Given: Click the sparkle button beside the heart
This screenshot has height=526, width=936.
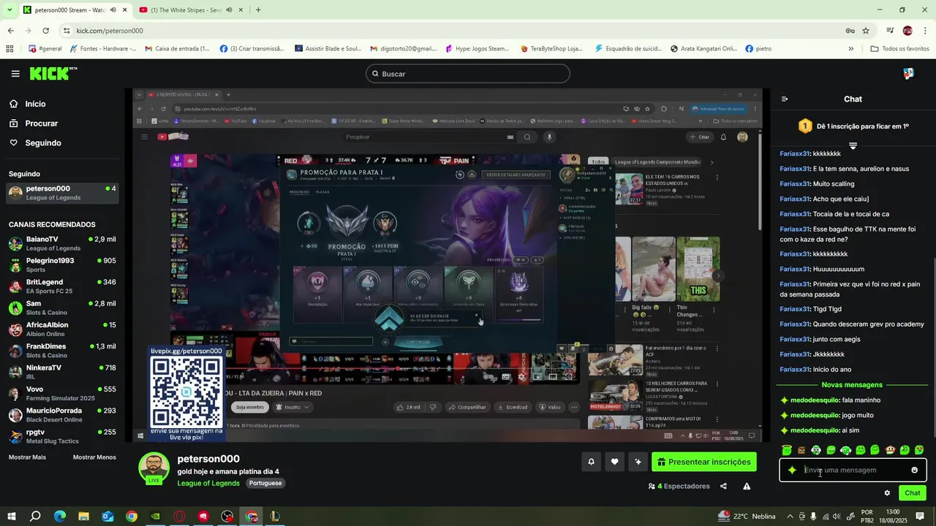Looking at the screenshot, I should [x=638, y=462].
